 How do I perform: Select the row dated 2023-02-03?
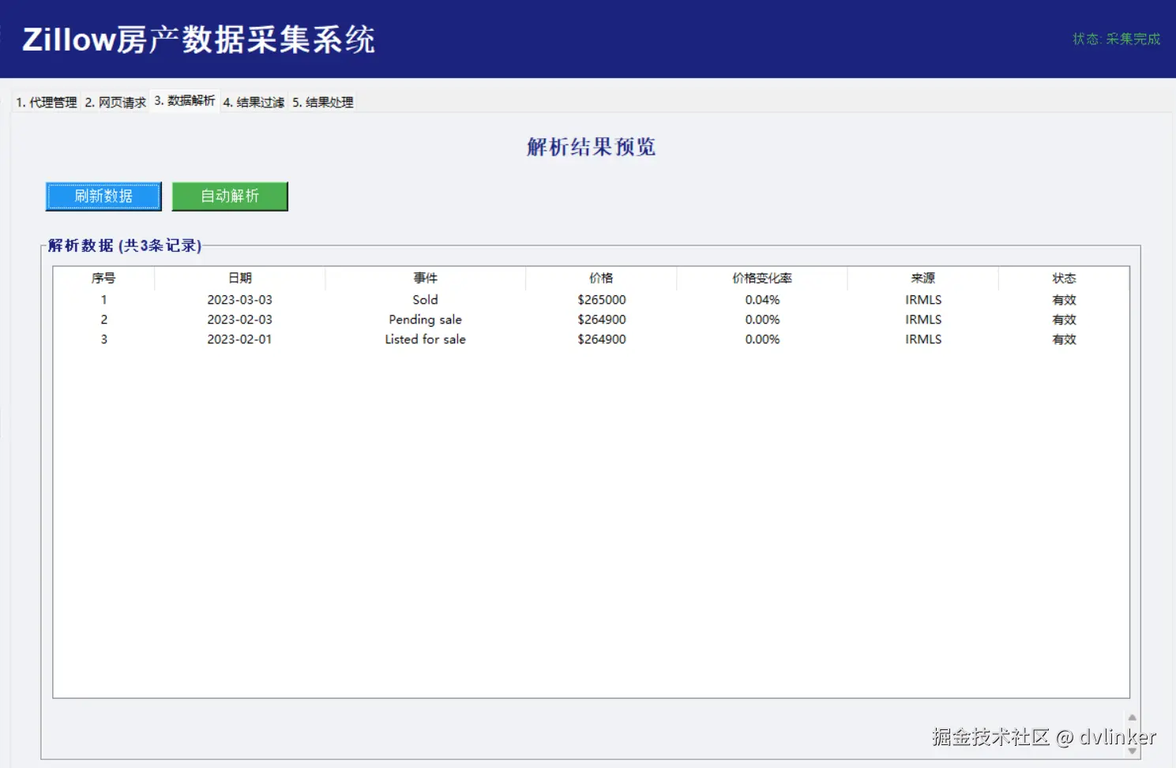coord(591,320)
